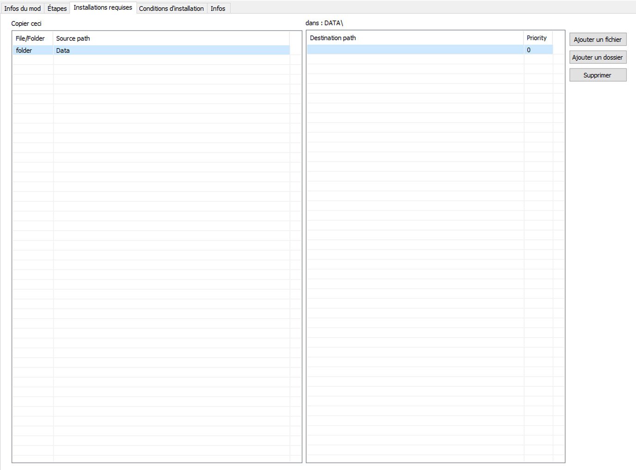636x470 pixels.
Task: Click the Ajouter un fichier button
Action: (598, 39)
